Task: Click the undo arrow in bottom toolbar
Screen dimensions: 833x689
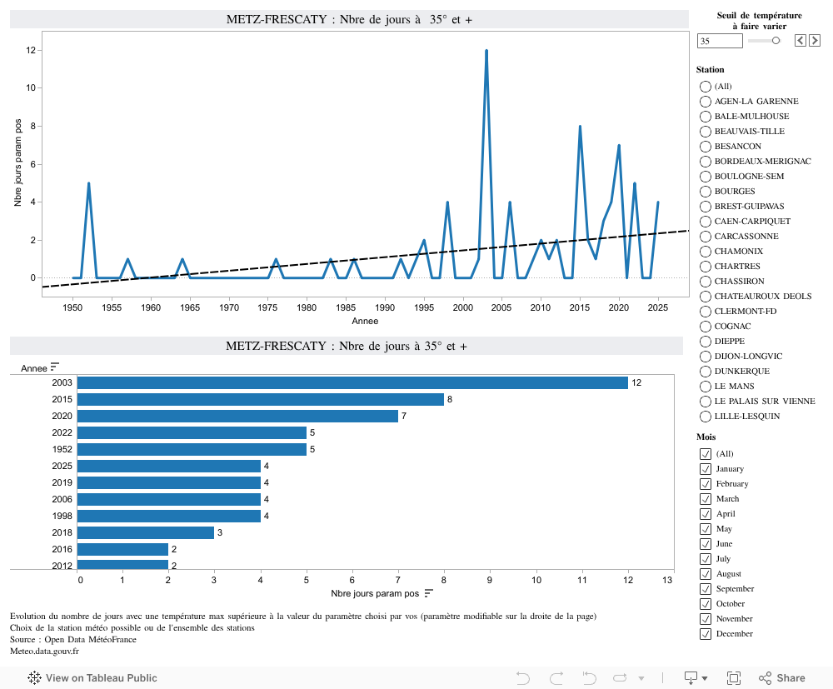Action: [523, 677]
